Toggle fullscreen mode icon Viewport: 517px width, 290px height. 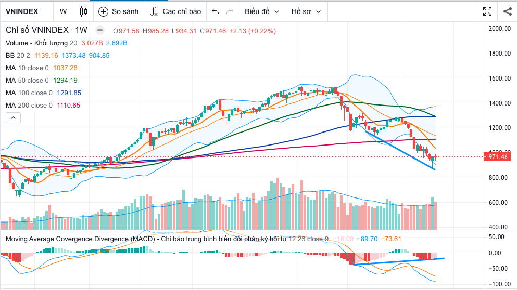pyautogui.click(x=487, y=11)
